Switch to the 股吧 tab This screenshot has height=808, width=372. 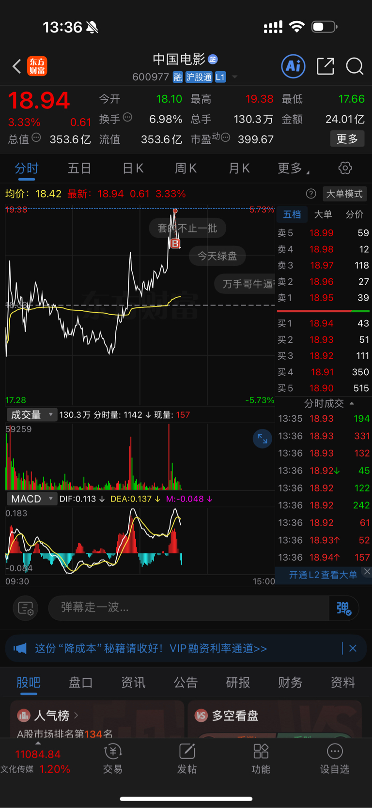pyautogui.click(x=29, y=683)
